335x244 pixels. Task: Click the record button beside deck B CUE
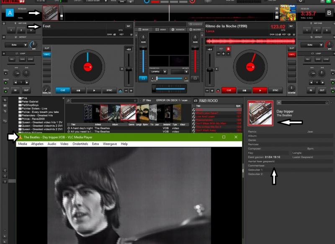[x=218, y=91]
